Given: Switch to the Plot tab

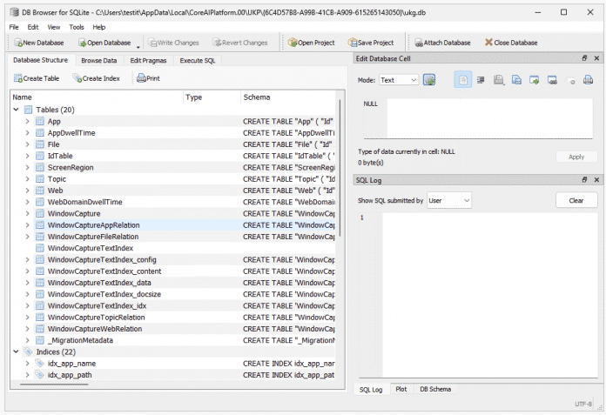Looking at the screenshot, I should [x=401, y=389].
